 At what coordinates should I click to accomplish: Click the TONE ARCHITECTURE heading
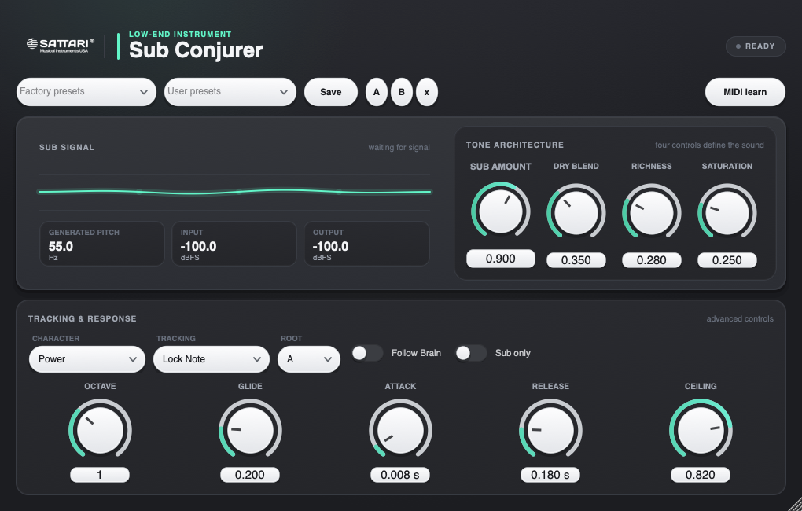point(514,145)
